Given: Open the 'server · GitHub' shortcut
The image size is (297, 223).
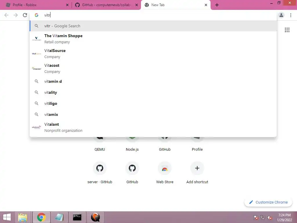Looking at the screenshot, I should pyautogui.click(x=100, y=173).
